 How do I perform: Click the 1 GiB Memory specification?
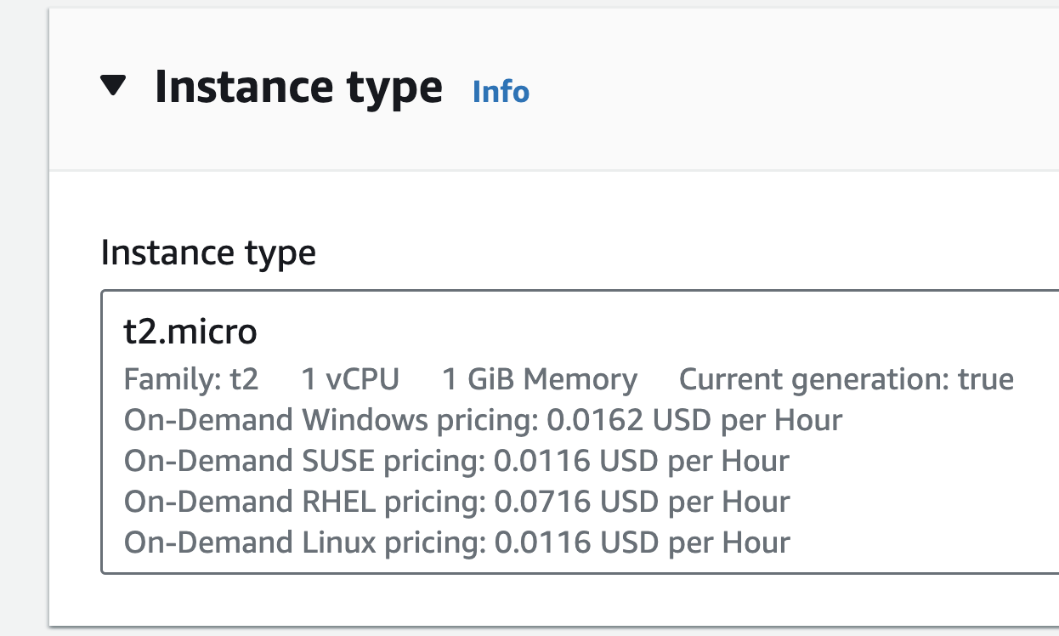540,379
